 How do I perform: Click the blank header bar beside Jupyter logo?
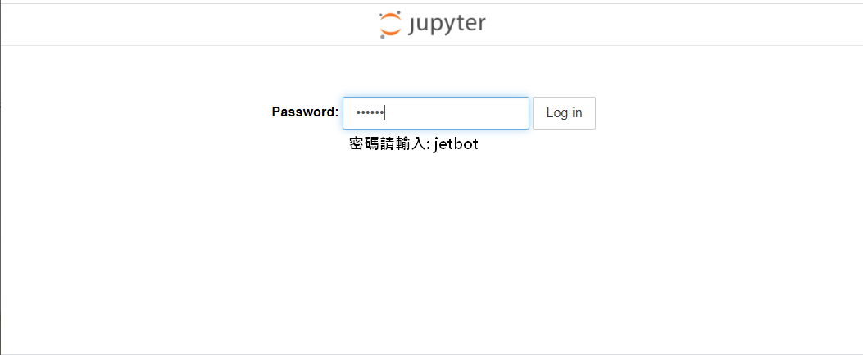tap(661, 25)
